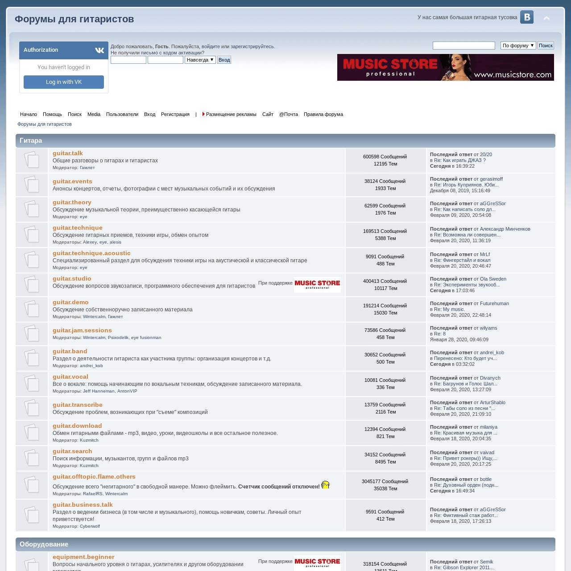Viewport: 571px width, 571px height.
Task: Open the @Почта menu item
Action: coord(289,114)
